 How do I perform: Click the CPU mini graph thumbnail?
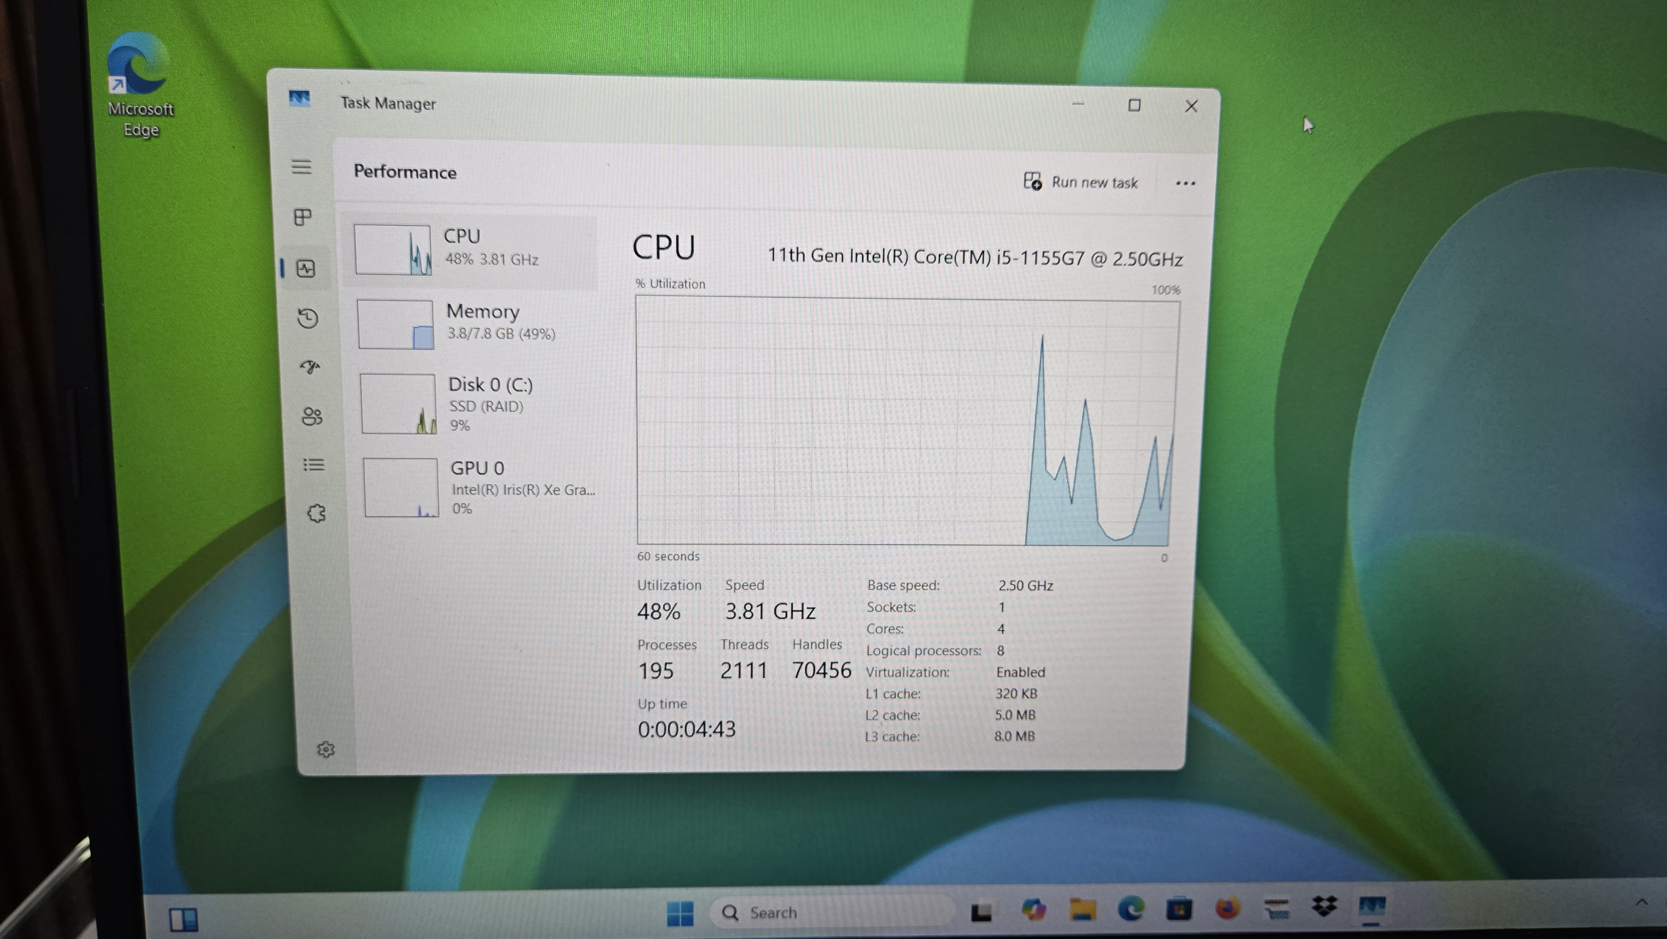(393, 250)
